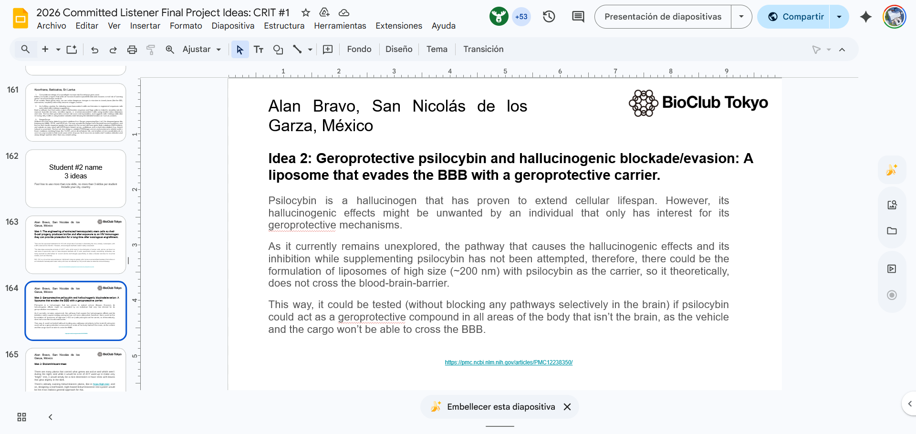Select the paint format (copiar formato) tool
This screenshot has width=916, height=434.
151,49
